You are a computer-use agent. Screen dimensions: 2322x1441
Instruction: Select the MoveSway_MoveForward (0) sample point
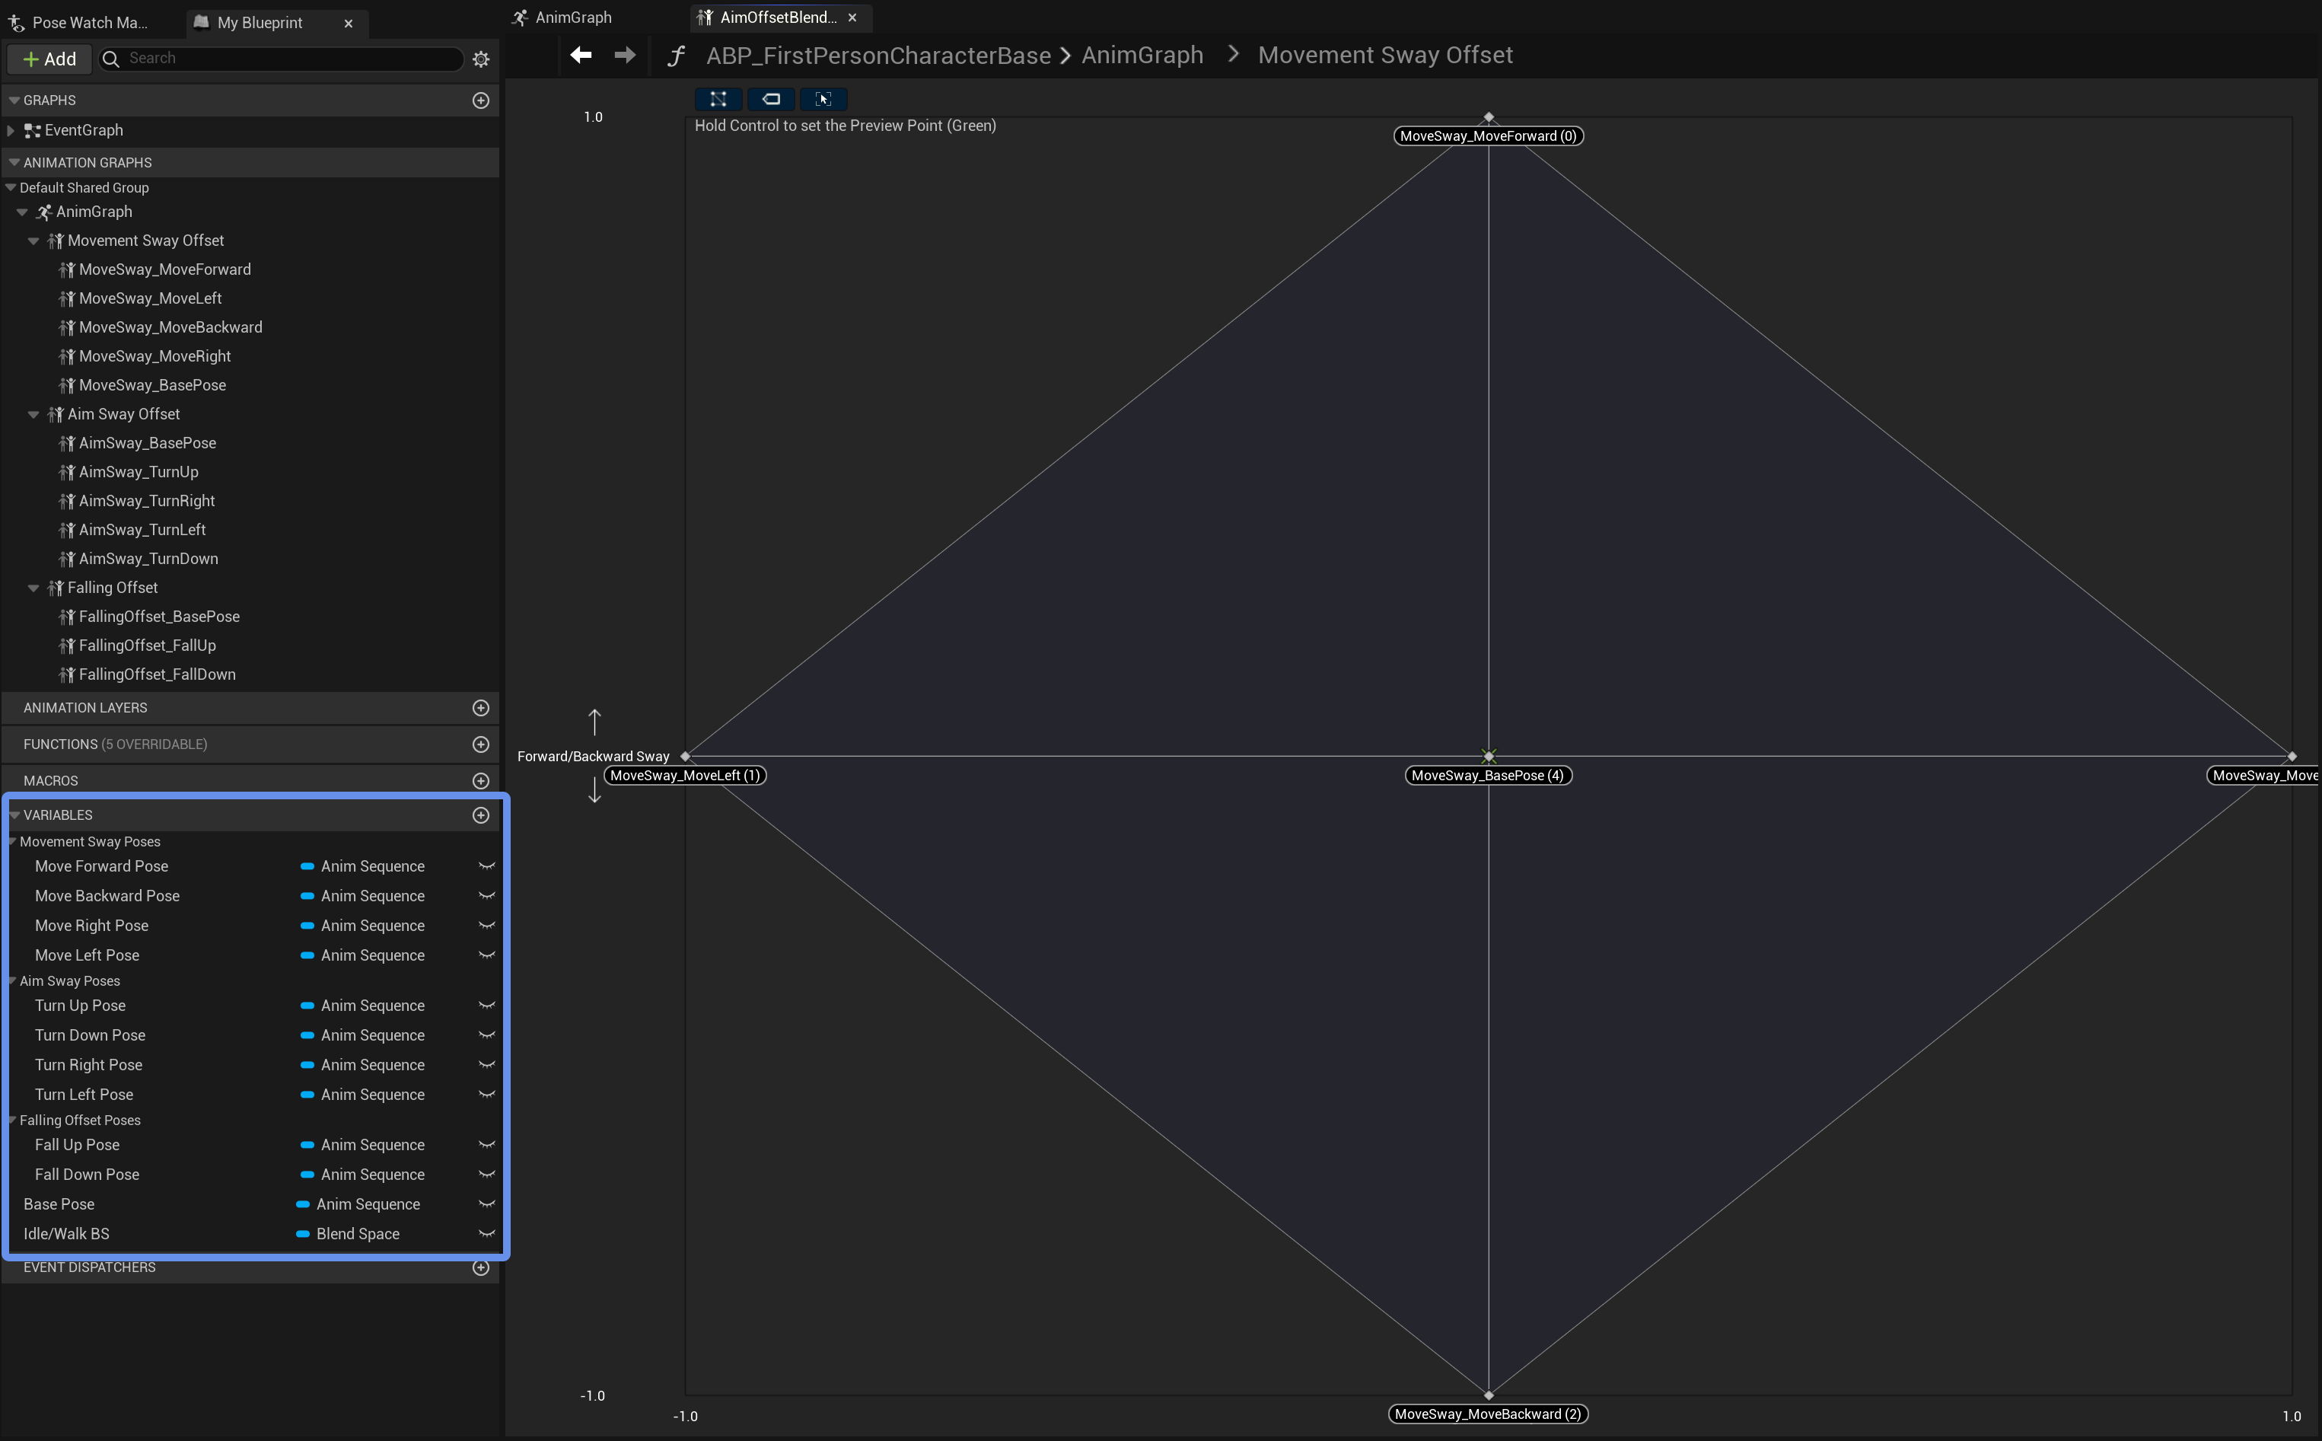(1489, 117)
